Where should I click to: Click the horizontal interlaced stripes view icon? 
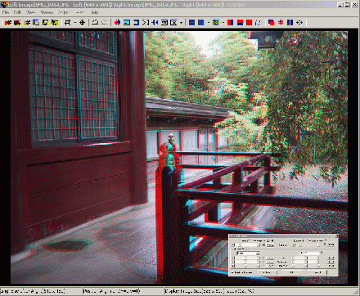click(191, 22)
